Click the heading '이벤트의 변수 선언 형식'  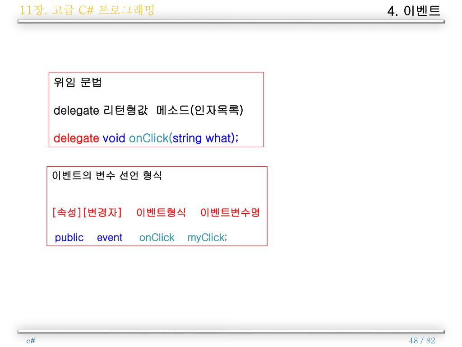[107, 175]
